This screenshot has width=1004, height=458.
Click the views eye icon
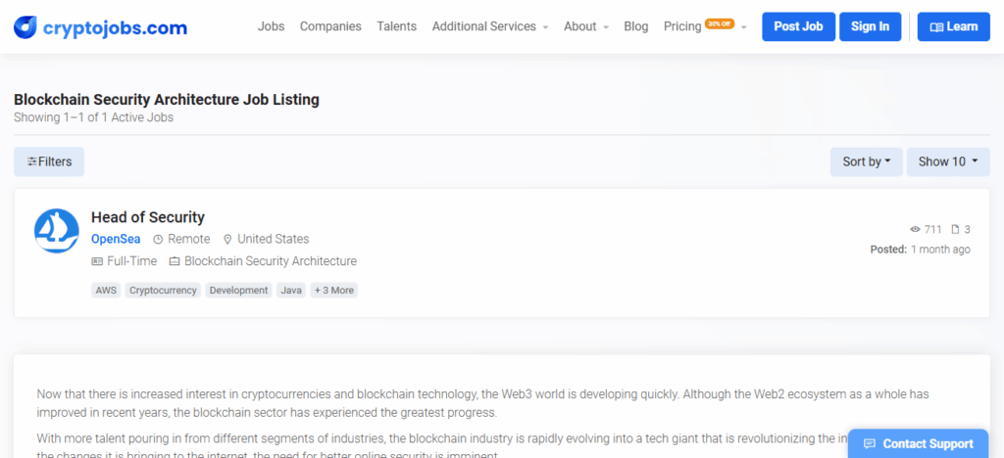pos(915,230)
